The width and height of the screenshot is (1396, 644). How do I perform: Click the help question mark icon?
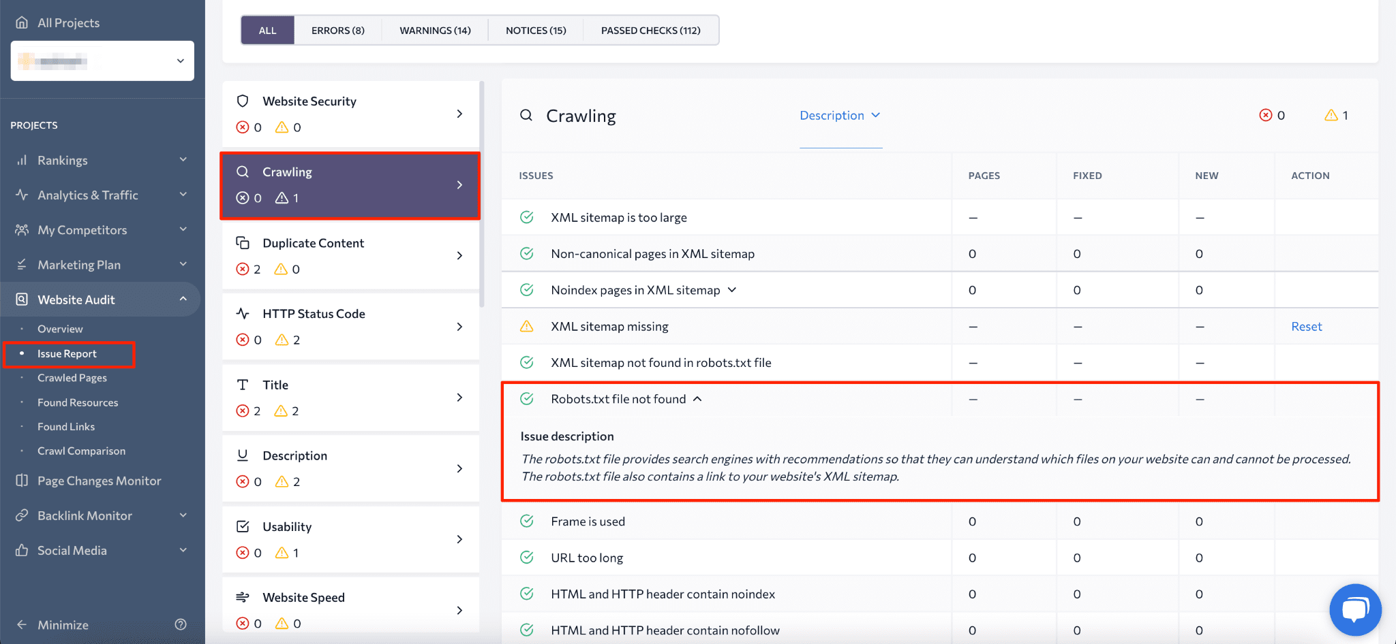point(181,624)
